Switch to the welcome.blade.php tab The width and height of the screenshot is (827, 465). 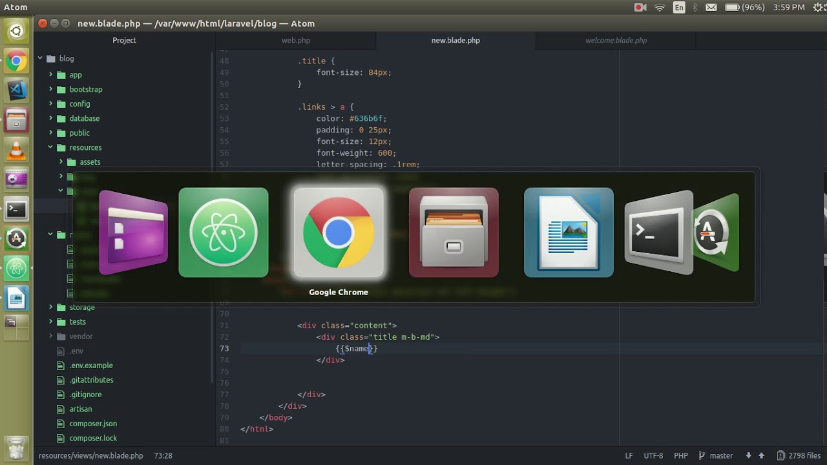pos(616,40)
